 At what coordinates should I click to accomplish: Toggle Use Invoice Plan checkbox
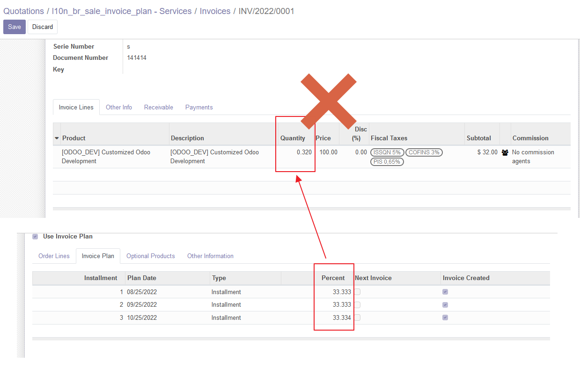pos(35,237)
